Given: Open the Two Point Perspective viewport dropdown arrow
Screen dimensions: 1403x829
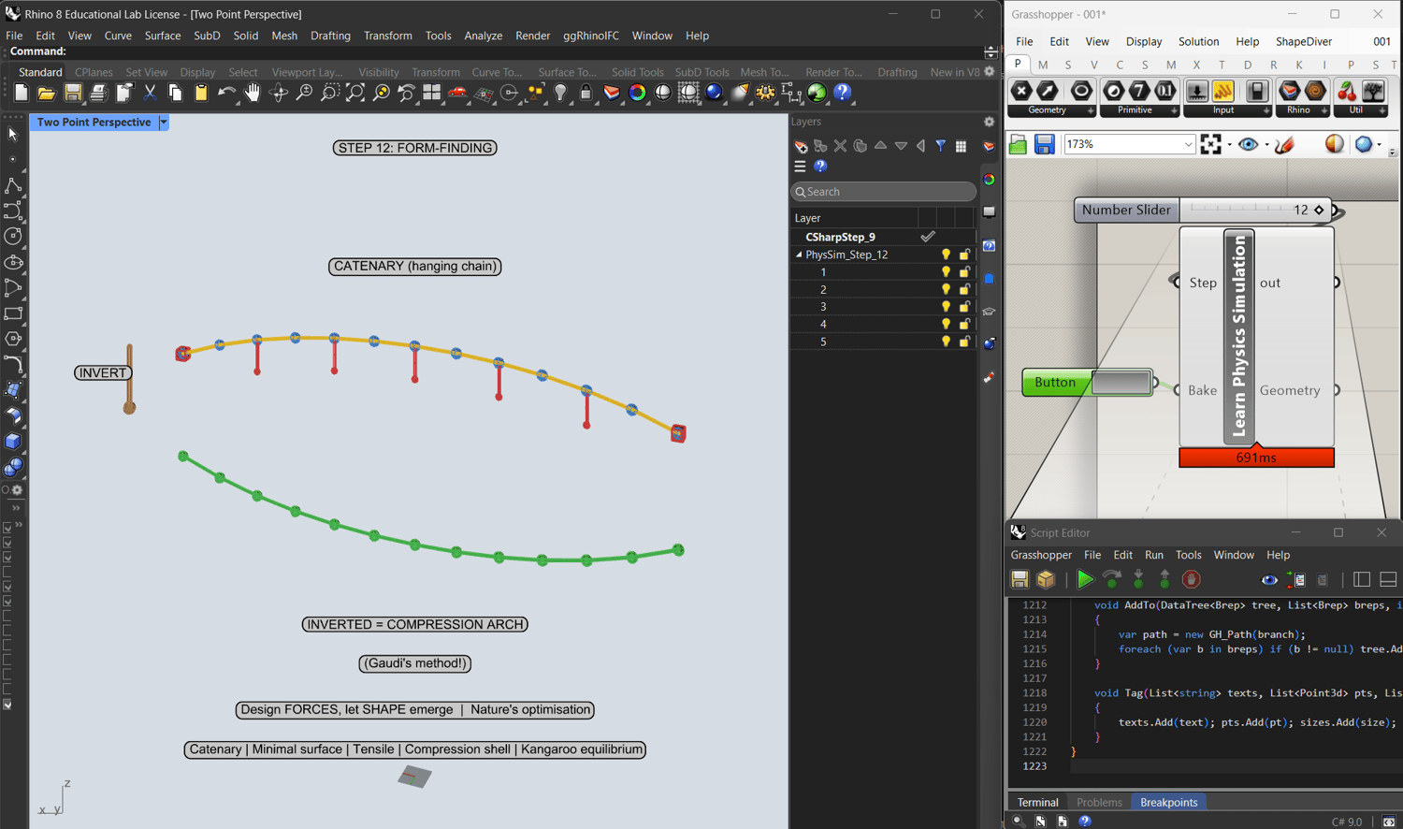Looking at the screenshot, I should [x=164, y=123].
